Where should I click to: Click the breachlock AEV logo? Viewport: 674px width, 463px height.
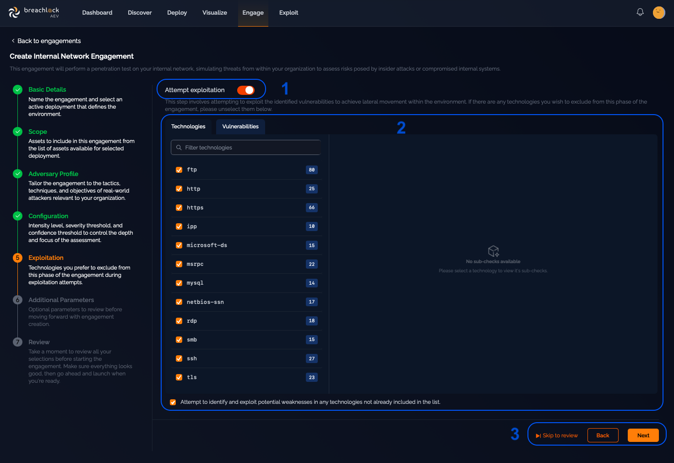[x=34, y=12]
